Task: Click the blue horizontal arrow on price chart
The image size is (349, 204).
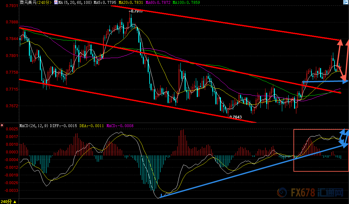Action: [325, 82]
